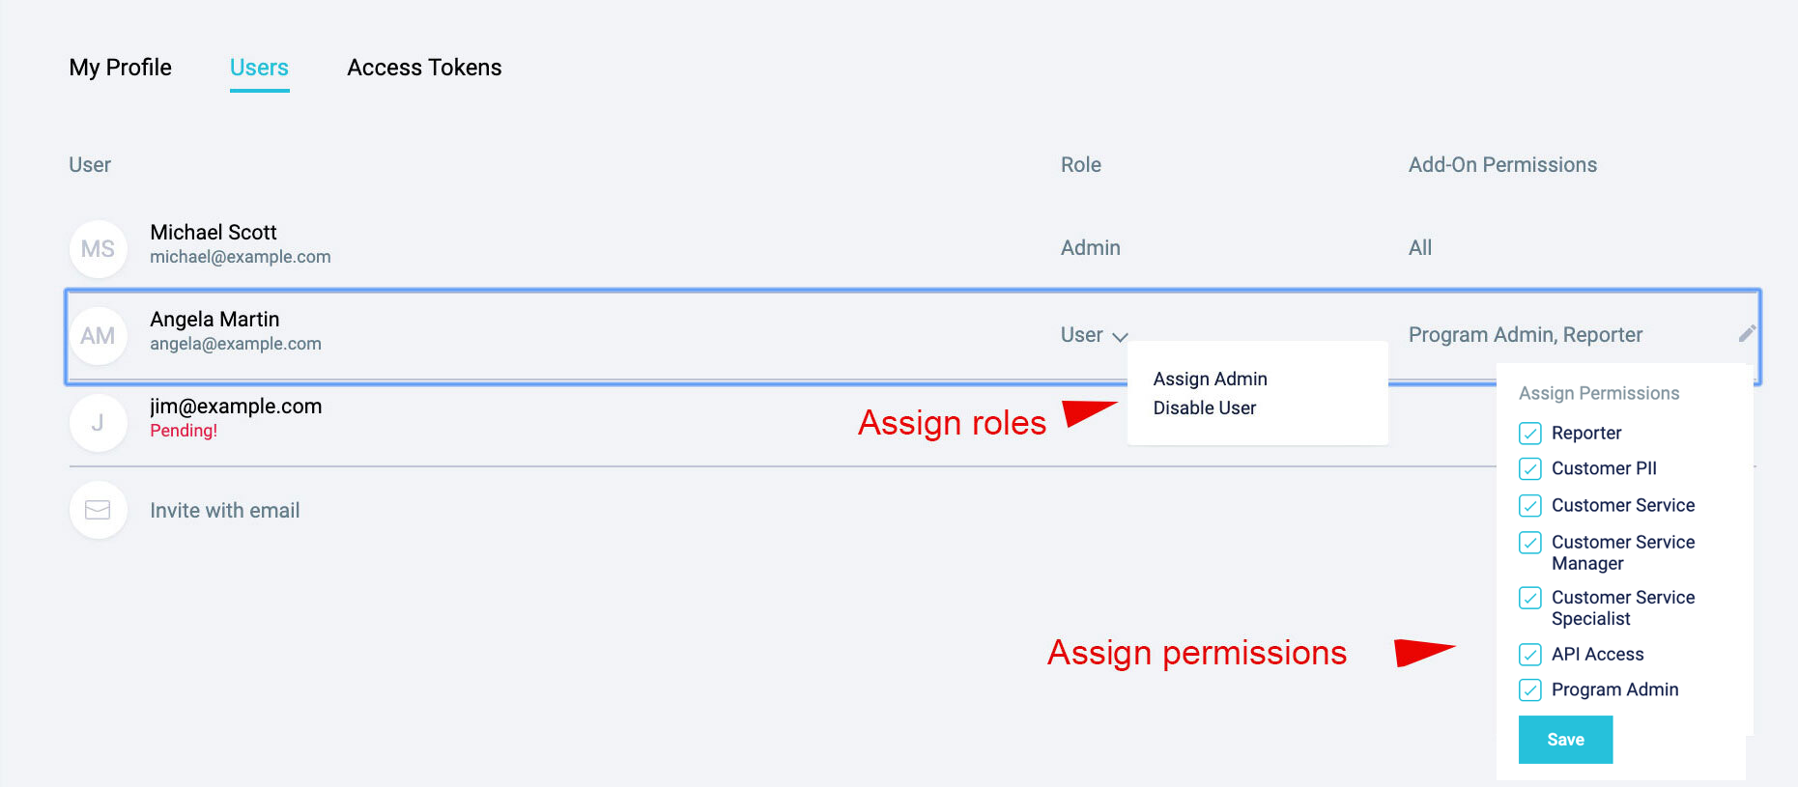Toggle the API Access checkbox
Screen dimensions: 1798x787
(x=1530, y=655)
